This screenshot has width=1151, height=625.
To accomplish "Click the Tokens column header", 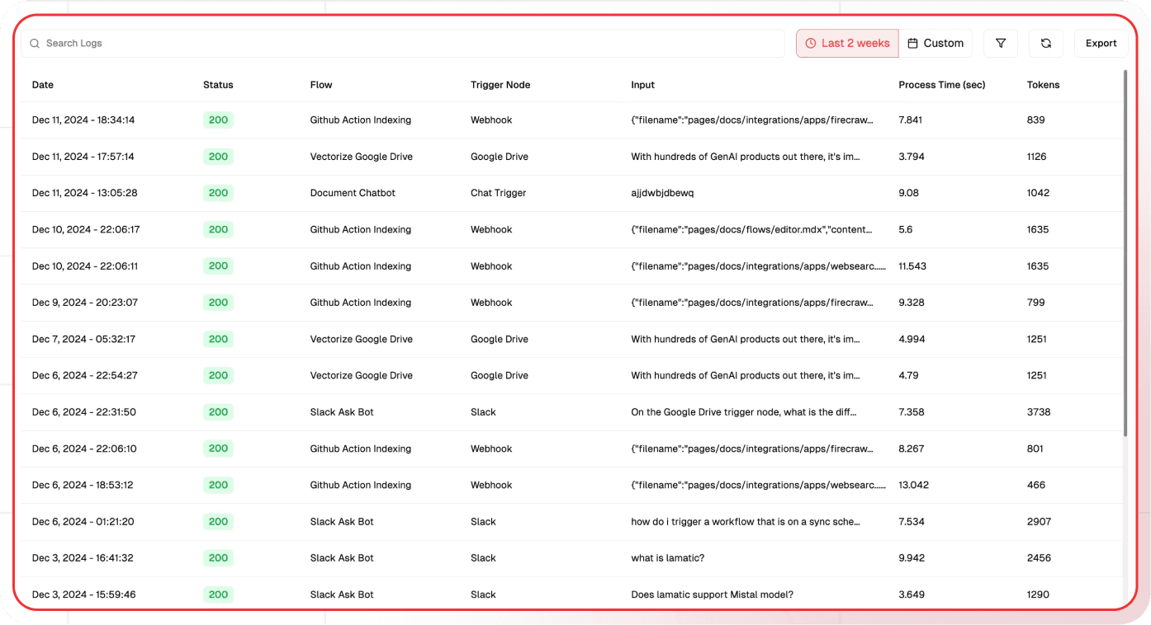I will 1044,85.
